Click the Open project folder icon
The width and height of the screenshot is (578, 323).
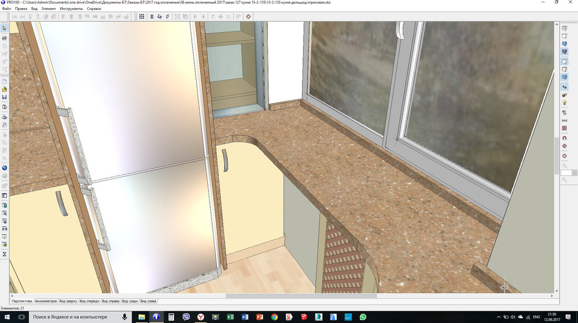coord(5,89)
